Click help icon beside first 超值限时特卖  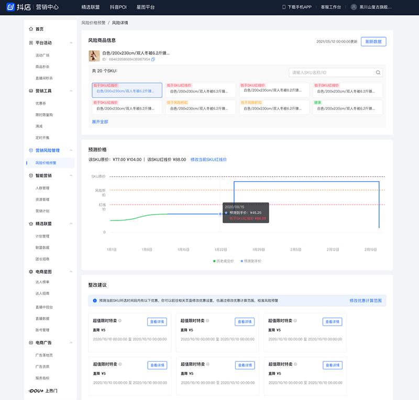(120, 321)
